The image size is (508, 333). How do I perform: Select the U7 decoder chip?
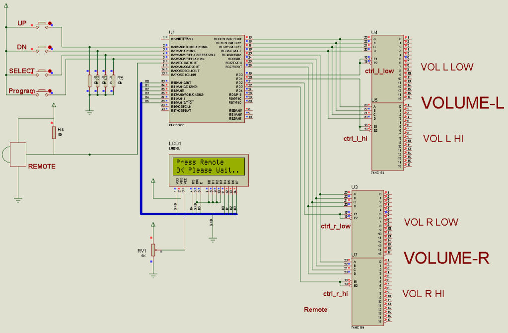[x=367, y=291]
